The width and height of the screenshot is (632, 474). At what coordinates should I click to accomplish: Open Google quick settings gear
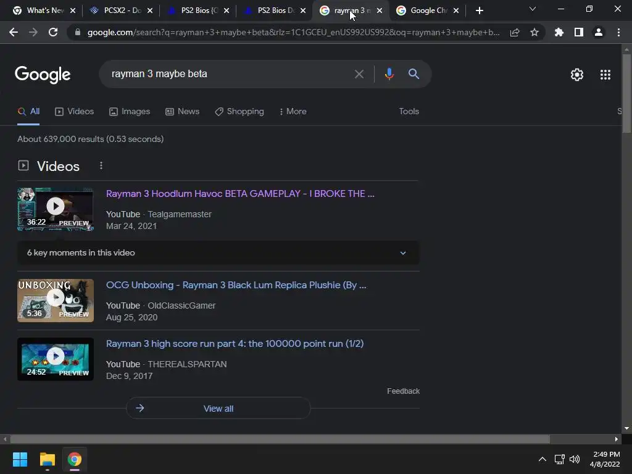577,75
